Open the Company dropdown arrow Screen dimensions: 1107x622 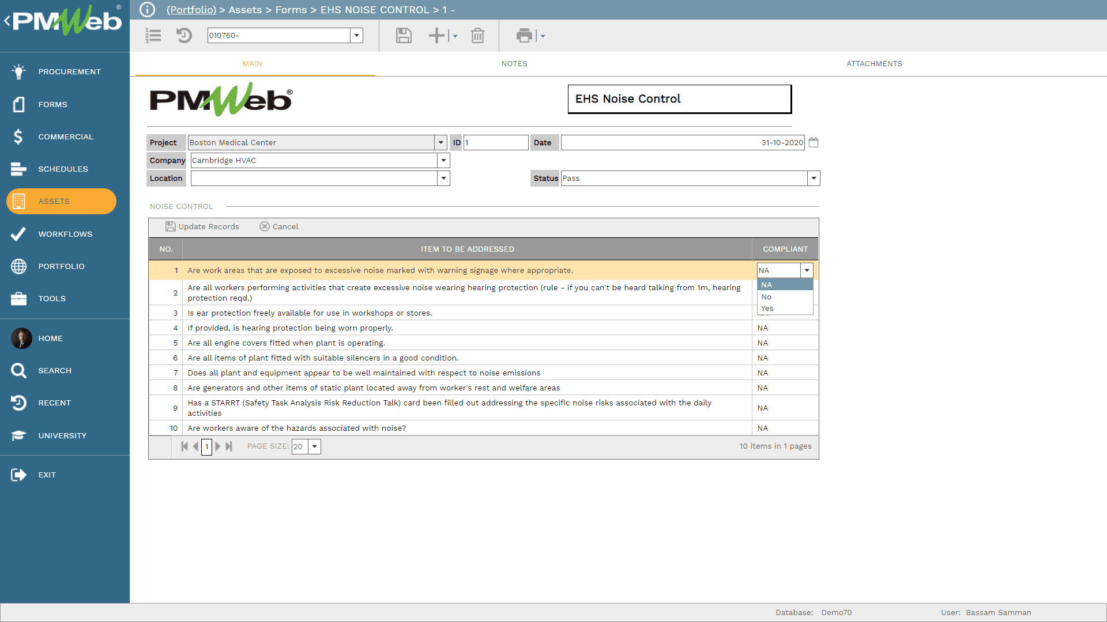tap(443, 160)
